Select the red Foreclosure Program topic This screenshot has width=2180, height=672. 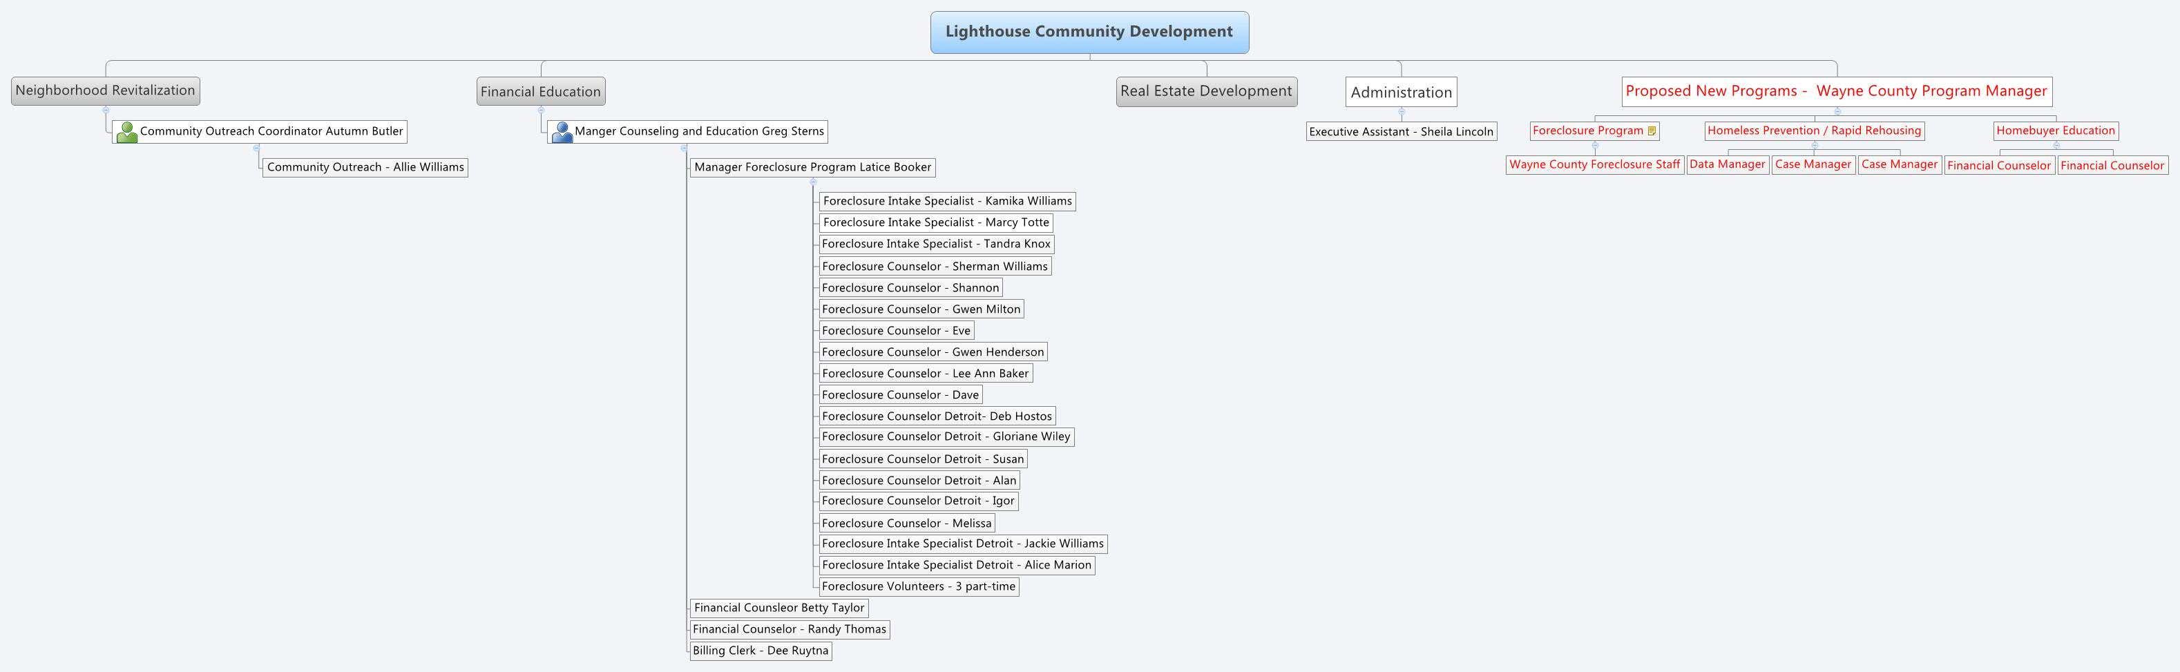click(x=1594, y=131)
